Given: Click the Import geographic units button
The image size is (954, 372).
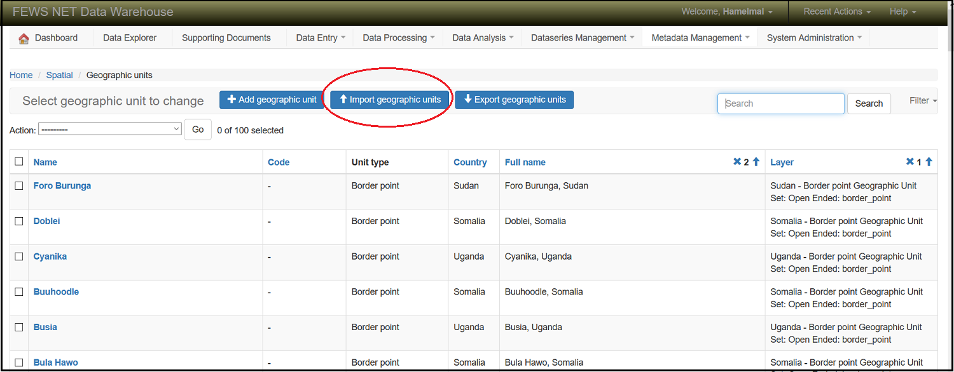Looking at the screenshot, I should 390,100.
